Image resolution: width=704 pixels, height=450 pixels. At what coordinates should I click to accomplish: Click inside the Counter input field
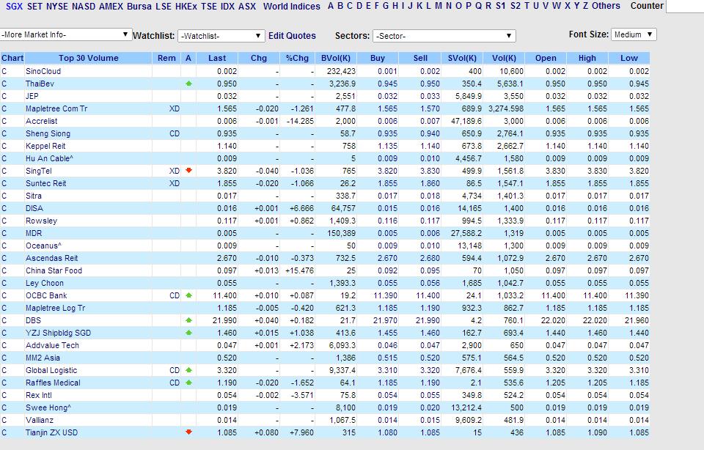(683, 7)
